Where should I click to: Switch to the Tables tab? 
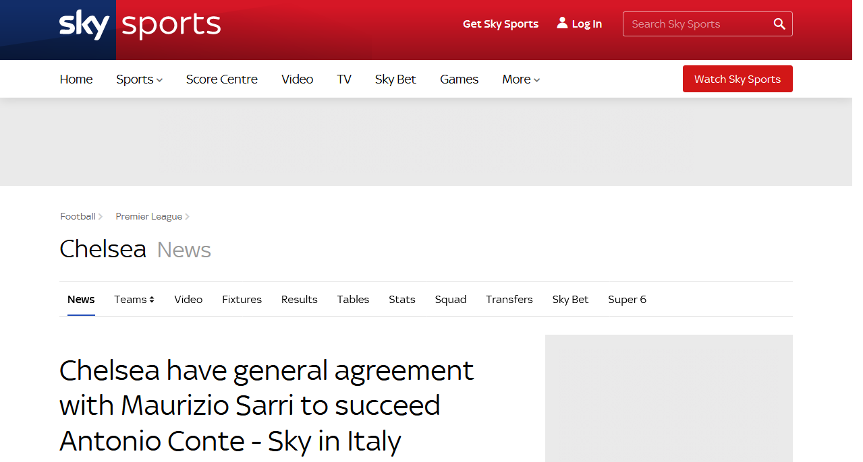[x=353, y=299]
